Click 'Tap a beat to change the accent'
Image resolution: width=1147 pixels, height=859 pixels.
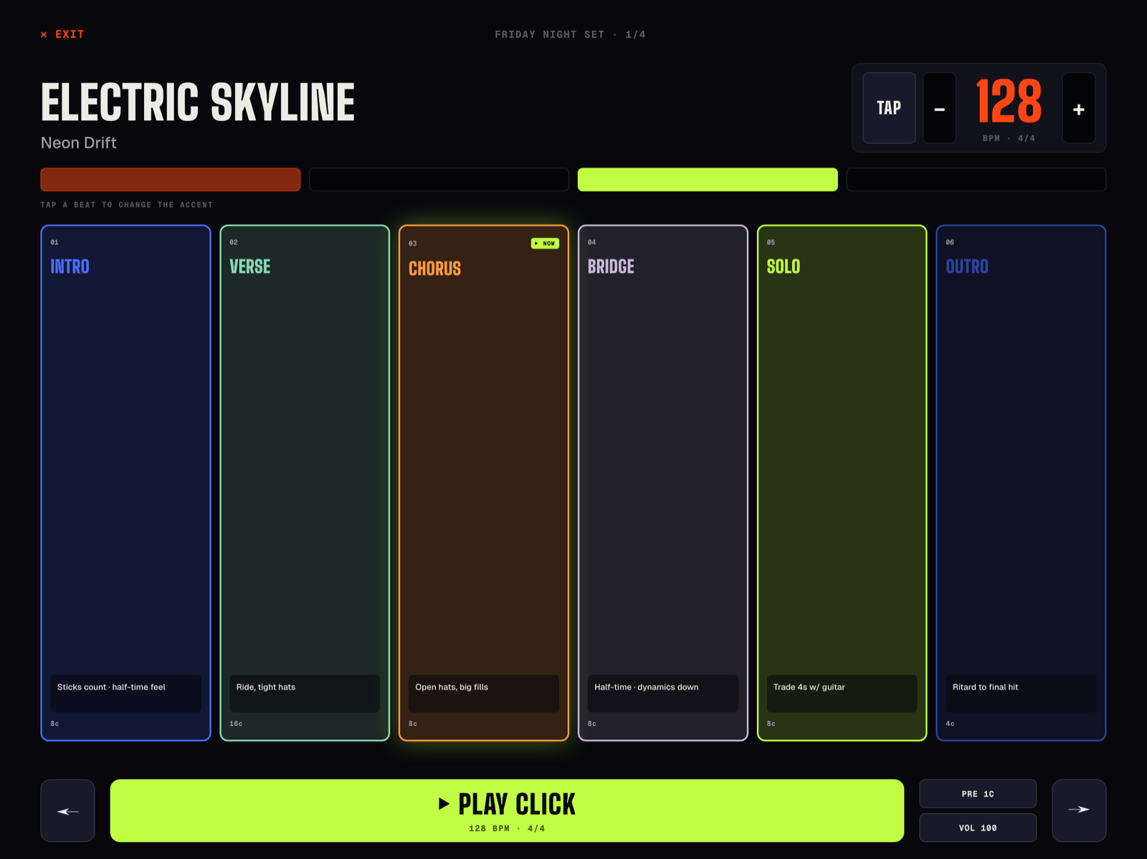pos(127,205)
